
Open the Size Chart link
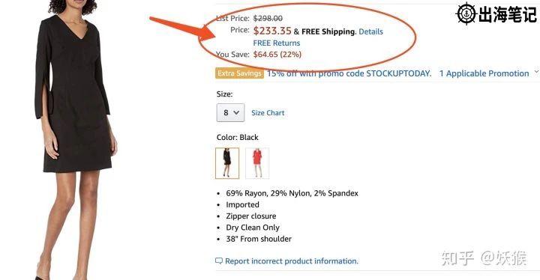click(268, 113)
